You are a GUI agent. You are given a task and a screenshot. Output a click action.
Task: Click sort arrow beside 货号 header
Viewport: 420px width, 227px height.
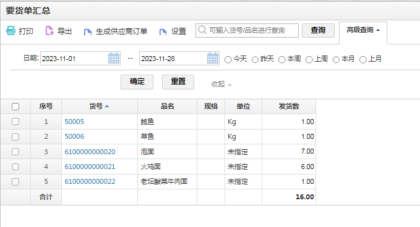pyautogui.click(x=107, y=106)
